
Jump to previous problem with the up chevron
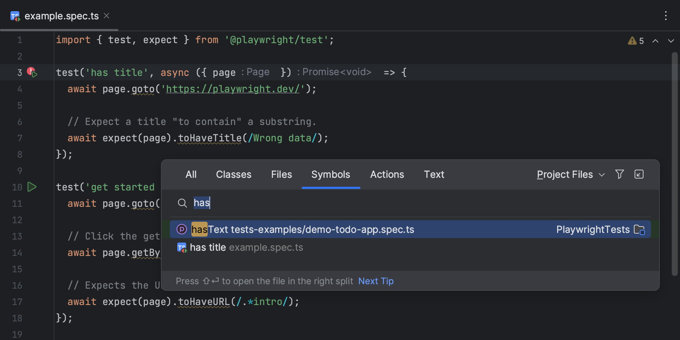(x=656, y=41)
